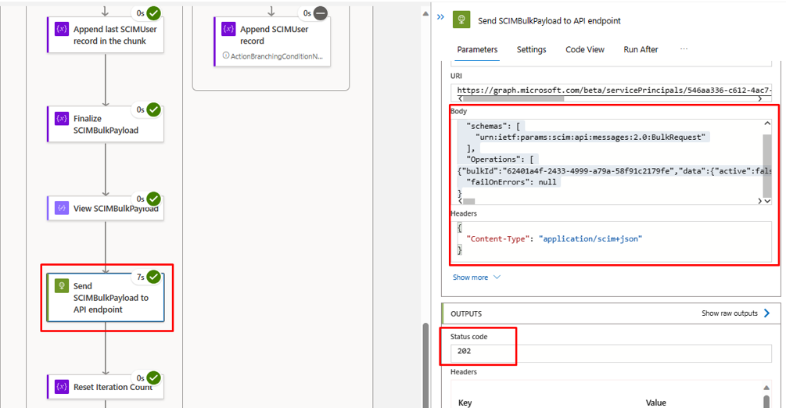Select the 'Append SCIMUser record' action
This screenshot has height=408, width=786.
tap(272, 41)
